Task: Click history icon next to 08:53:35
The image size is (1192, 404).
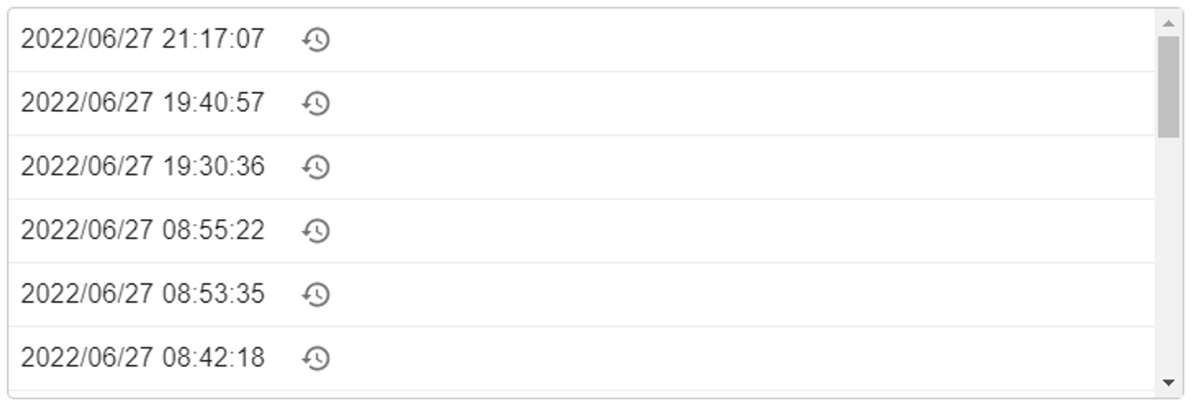Action: click(x=315, y=294)
